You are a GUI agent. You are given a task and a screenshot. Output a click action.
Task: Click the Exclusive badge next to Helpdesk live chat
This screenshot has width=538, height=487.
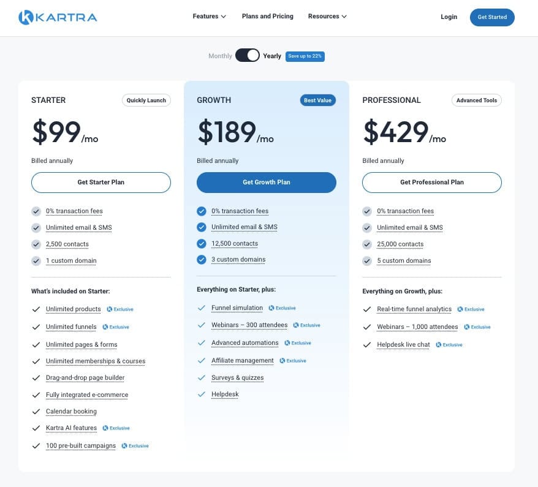449,345
